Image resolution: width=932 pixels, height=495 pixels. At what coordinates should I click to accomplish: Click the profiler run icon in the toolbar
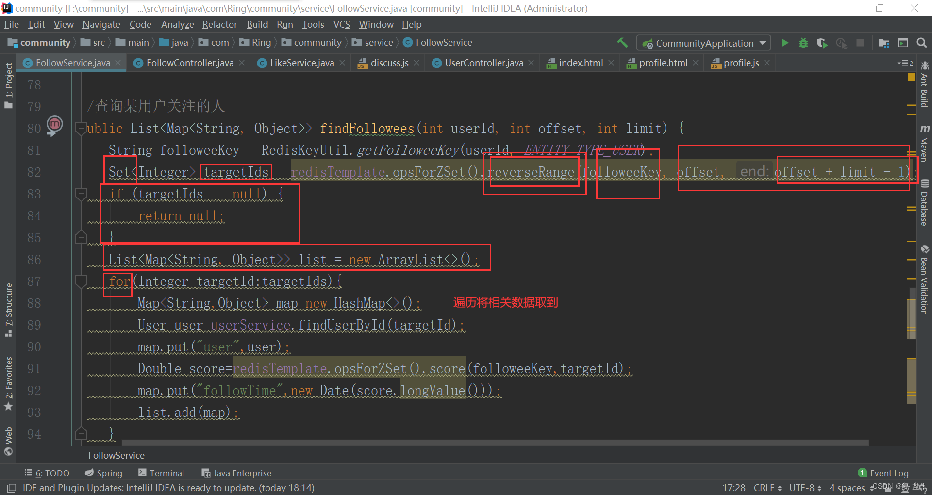pyautogui.click(x=841, y=43)
